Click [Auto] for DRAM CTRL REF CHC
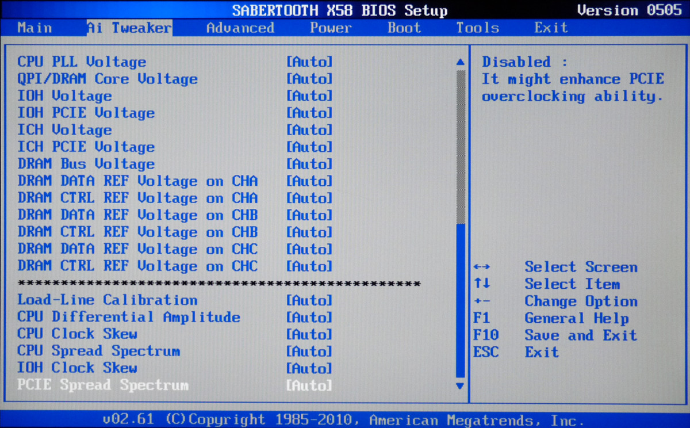This screenshot has width=690, height=428. click(309, 266)
